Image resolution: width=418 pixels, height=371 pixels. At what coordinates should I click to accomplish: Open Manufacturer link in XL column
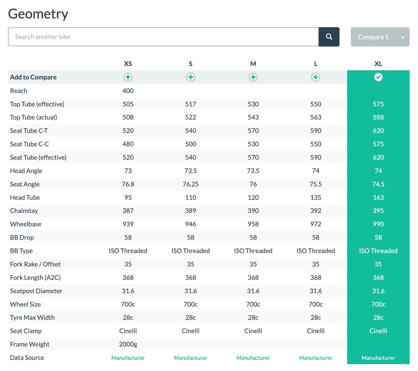pos(378,358)
